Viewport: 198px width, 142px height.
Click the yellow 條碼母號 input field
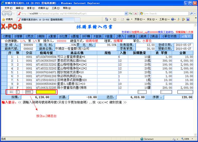tap(46, 92)
